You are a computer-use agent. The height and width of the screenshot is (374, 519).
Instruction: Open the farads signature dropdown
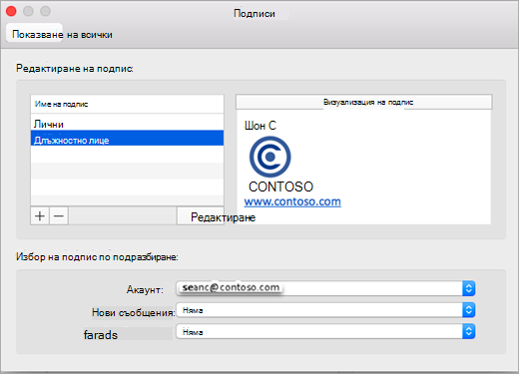click(325, 332)
